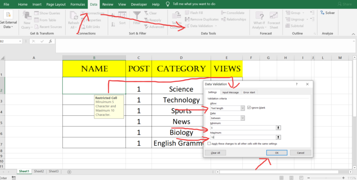Switch to the Input Message tab
357x180 pixels.
pyautogui.click(x=231, y=92)
